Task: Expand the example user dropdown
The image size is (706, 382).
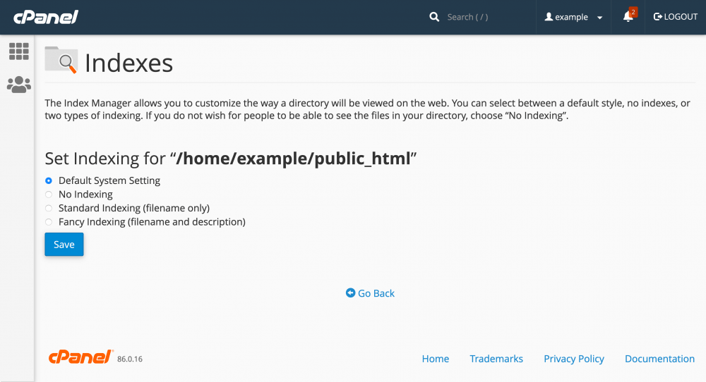Action: [573, 17]
